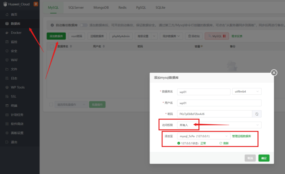Screen dimensions: 285x174
Task: Click the 安全 shield icon in the sidebar
Action: [x=7, y=51]
